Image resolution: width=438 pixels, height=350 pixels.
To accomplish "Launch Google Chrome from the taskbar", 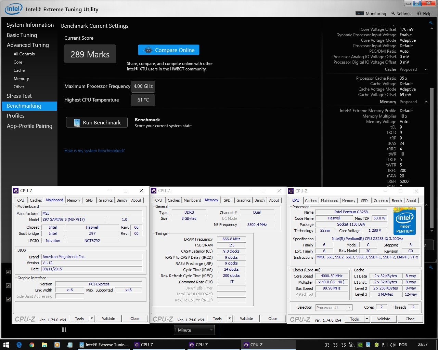I will tap(32, 345).
